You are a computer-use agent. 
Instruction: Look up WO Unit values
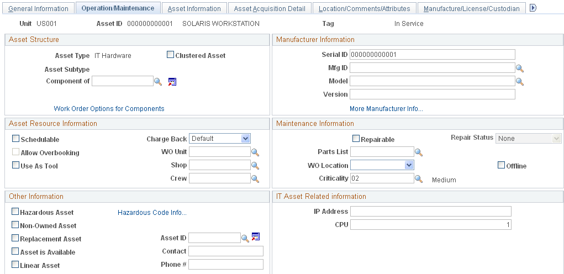click(255, 152)
